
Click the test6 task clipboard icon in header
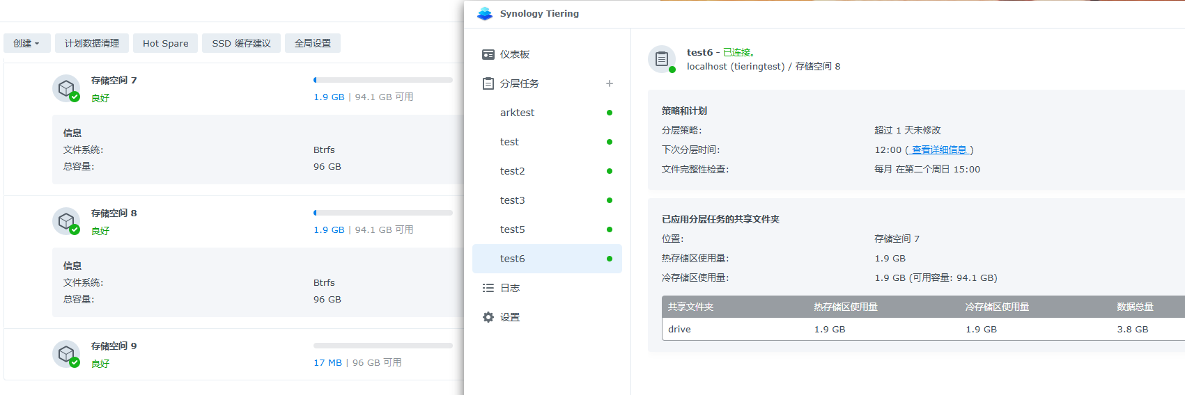tap(662, 59)
